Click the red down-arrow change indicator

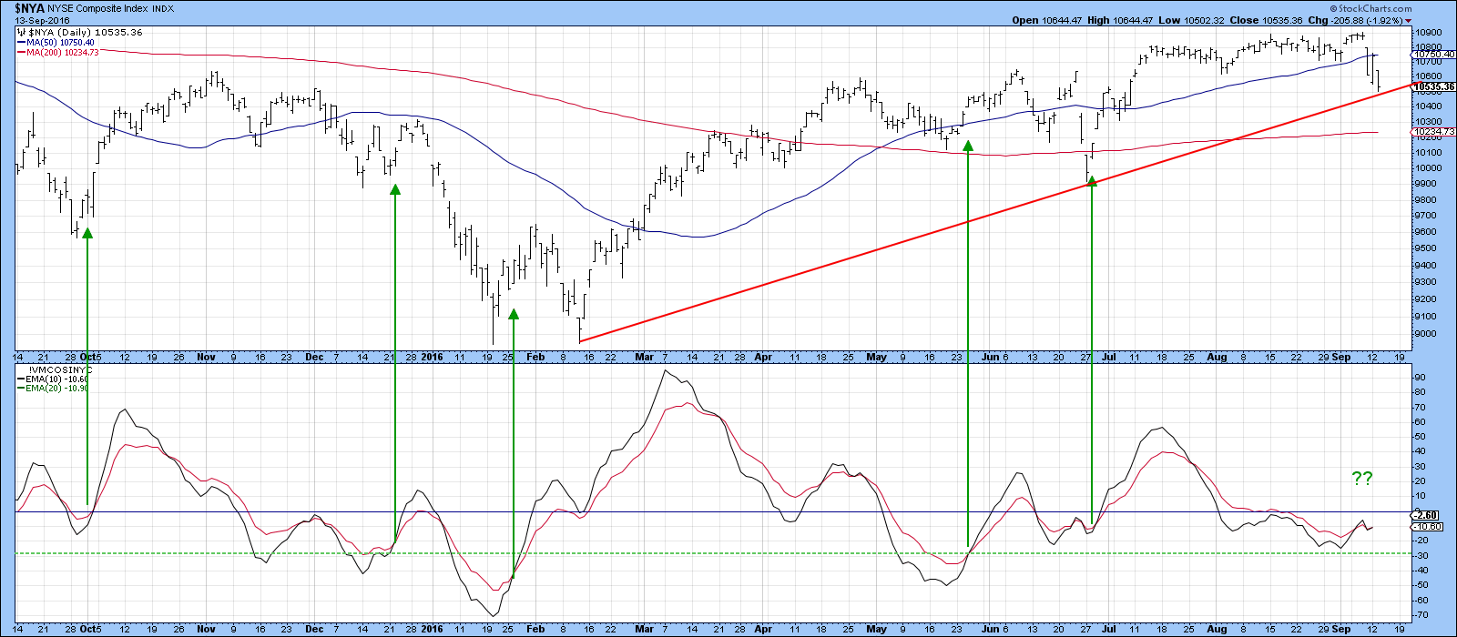(x=1409, y=20)
